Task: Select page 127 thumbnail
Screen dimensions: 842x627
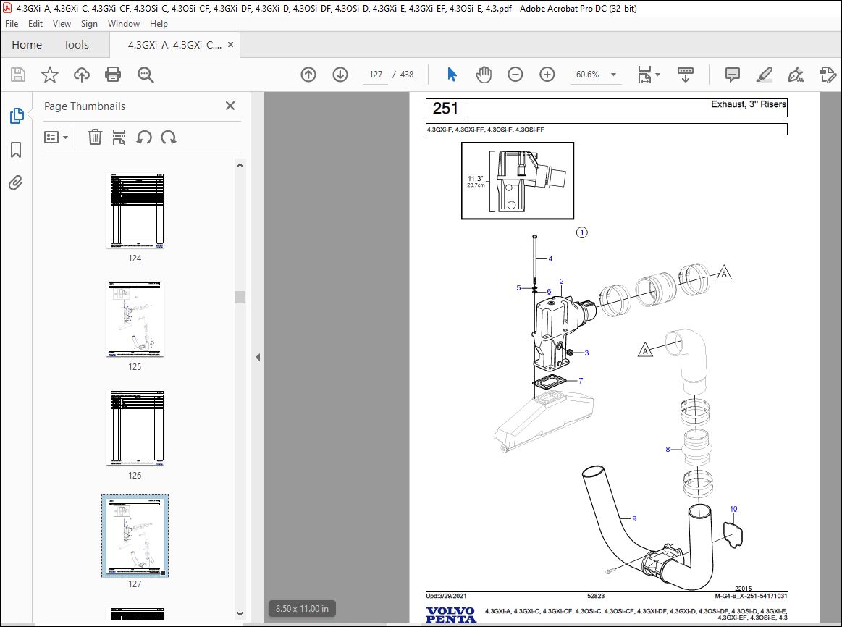Action: pos(135,536)
